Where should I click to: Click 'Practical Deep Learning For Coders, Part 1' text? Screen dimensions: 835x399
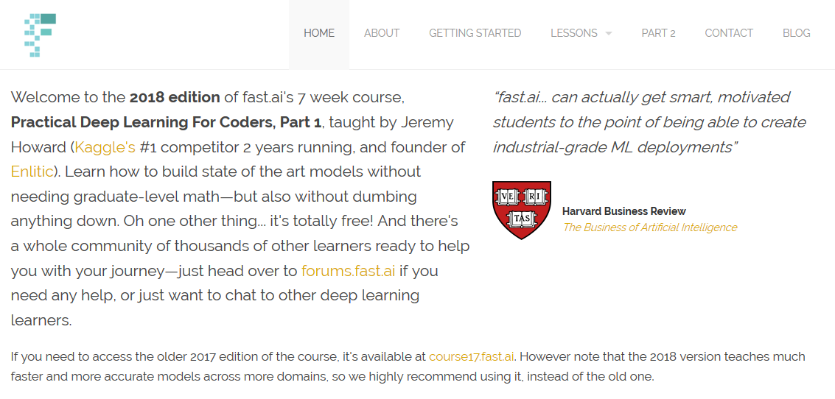pos(166,122)
